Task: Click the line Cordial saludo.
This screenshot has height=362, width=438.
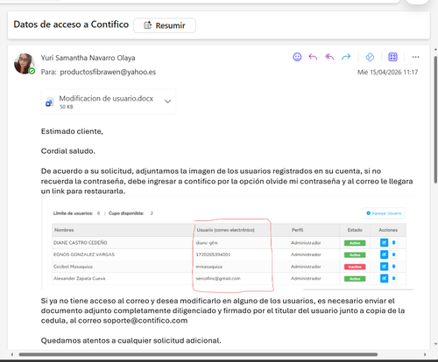Action: tap(68, 151)
